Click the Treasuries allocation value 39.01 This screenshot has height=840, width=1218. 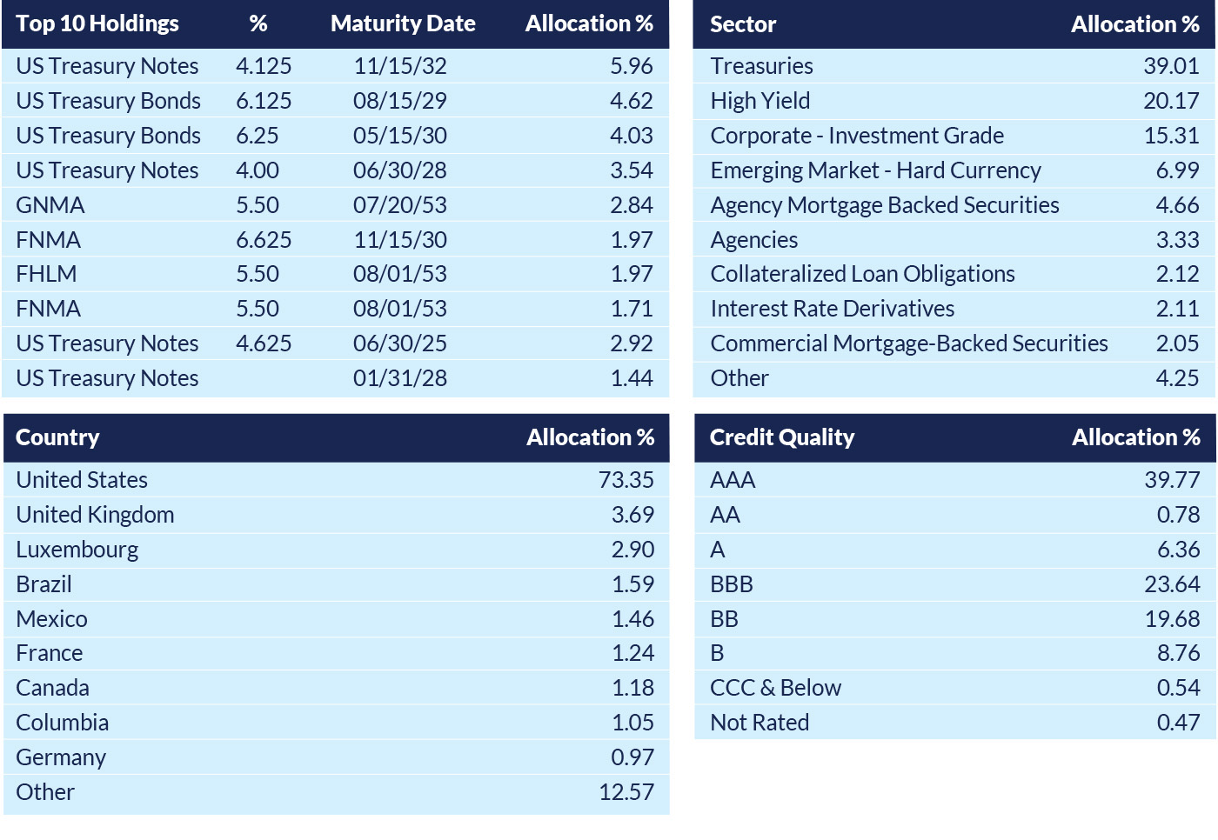pyautogui.click(x=1171, y=66)
